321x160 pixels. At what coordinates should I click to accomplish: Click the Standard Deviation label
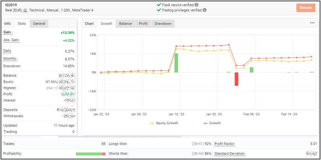tap(229, 153)
